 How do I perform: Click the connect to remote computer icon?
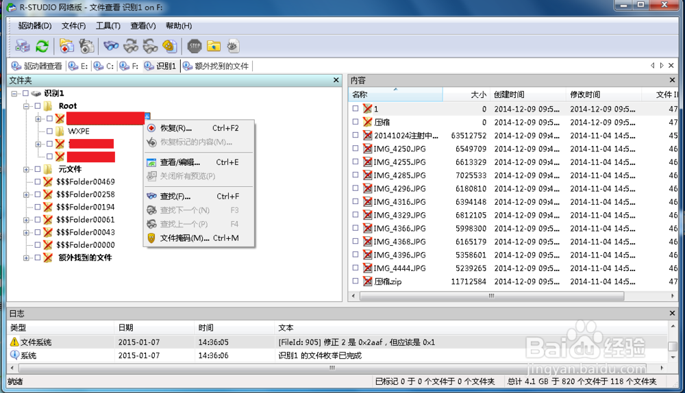(23, 46)
